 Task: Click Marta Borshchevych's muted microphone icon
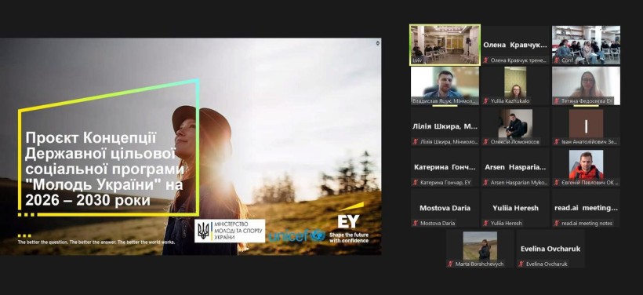coord(451,264)
